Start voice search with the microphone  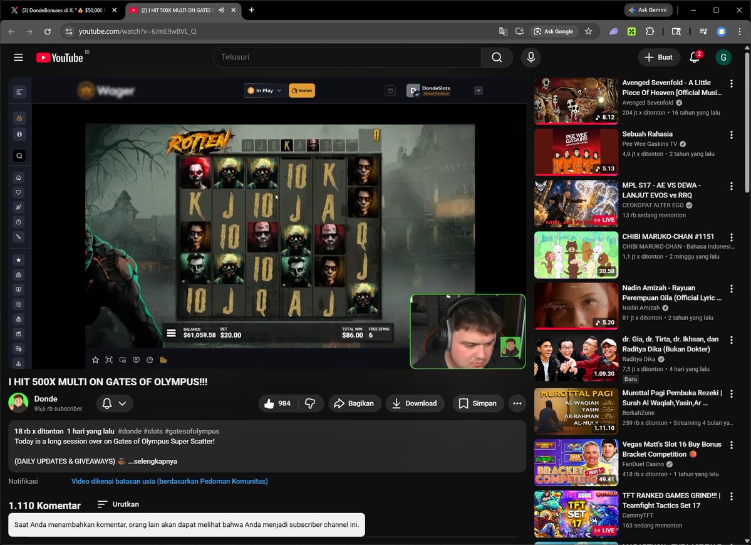[x=531, y=58]
